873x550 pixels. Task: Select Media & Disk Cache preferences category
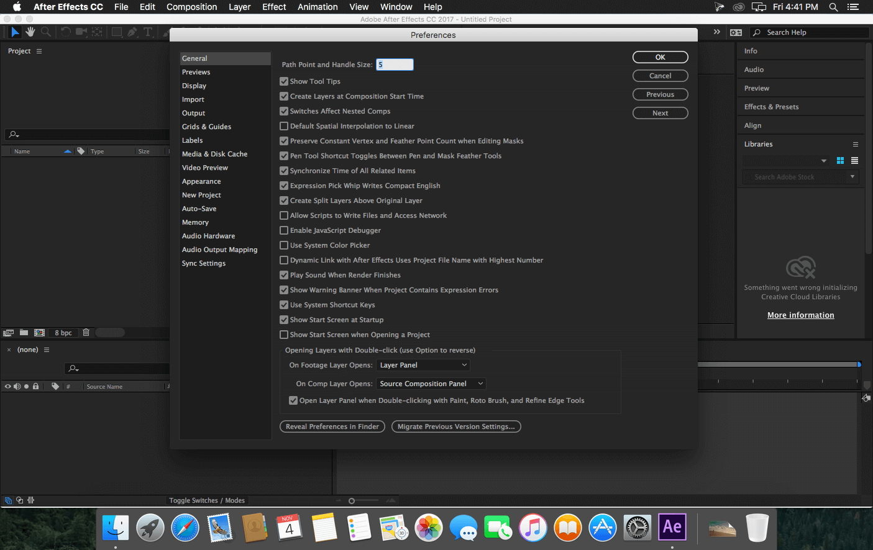pyautogui.click(x=214, y=154)
